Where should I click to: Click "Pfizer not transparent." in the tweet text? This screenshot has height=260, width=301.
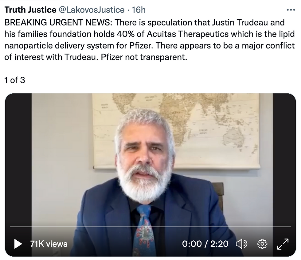pyautogui.click(x=144, y=57)
